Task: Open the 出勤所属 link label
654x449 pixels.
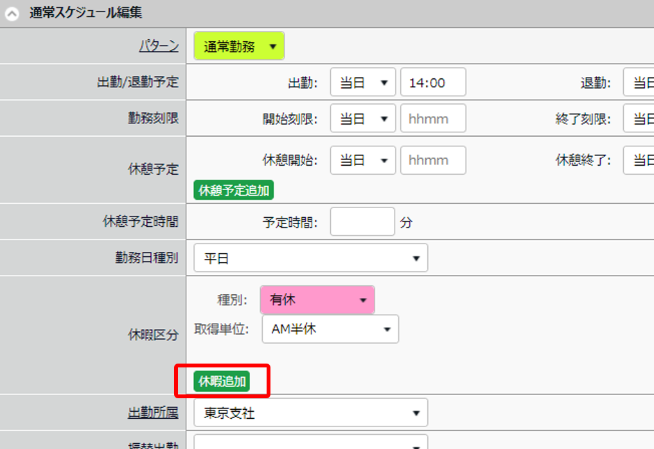Action: (153, 413)
